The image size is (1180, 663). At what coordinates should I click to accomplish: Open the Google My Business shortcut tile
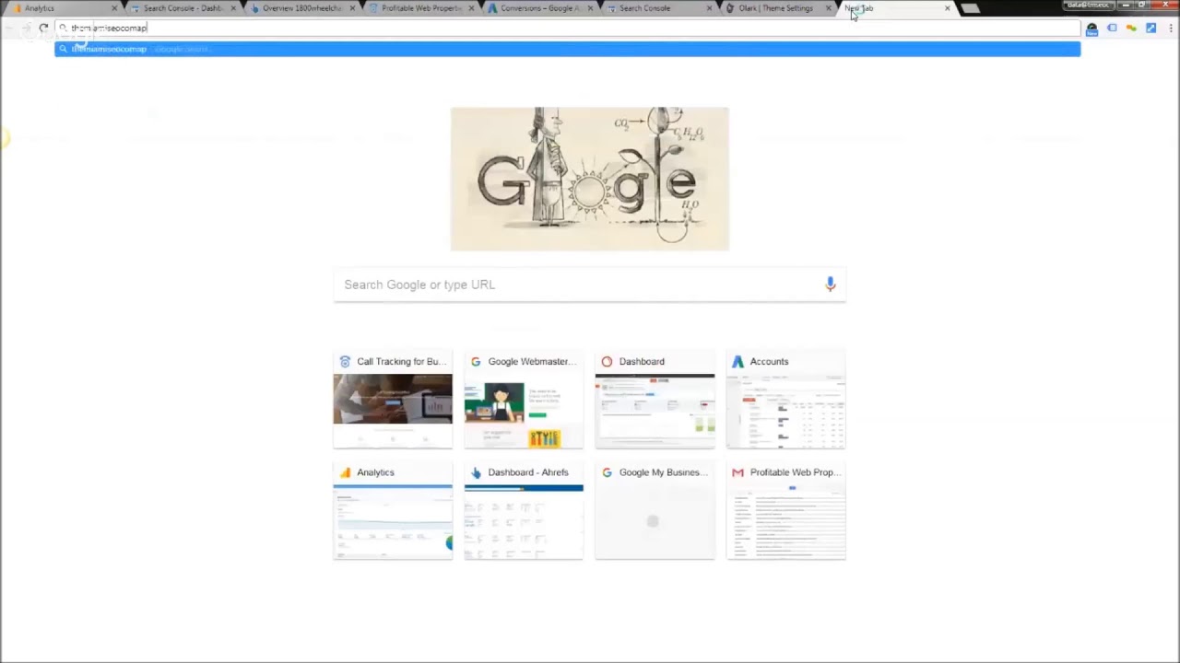655,511
